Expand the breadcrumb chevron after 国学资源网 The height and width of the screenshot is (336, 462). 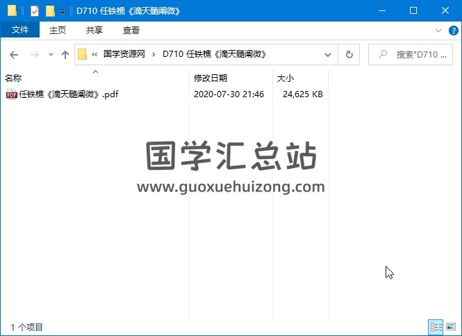pyautogui.click(x=154, y=54)
